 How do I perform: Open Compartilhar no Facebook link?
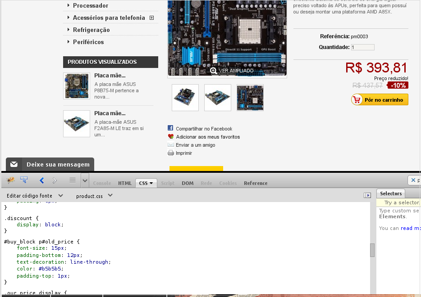(204, 129)
